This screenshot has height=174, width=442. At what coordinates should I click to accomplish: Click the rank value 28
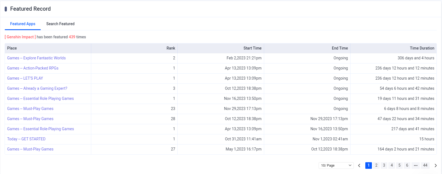(173, 119)
